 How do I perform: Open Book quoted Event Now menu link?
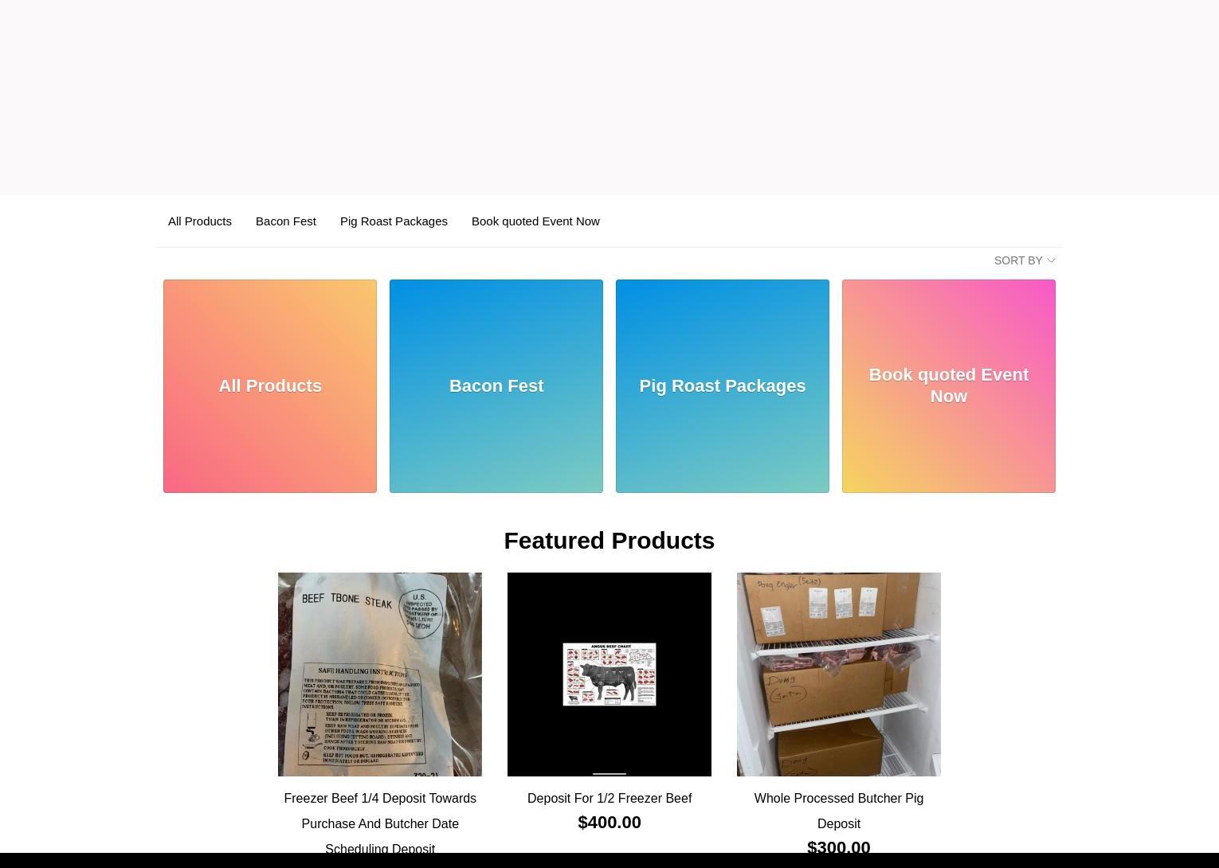click(x=535, y=221)
